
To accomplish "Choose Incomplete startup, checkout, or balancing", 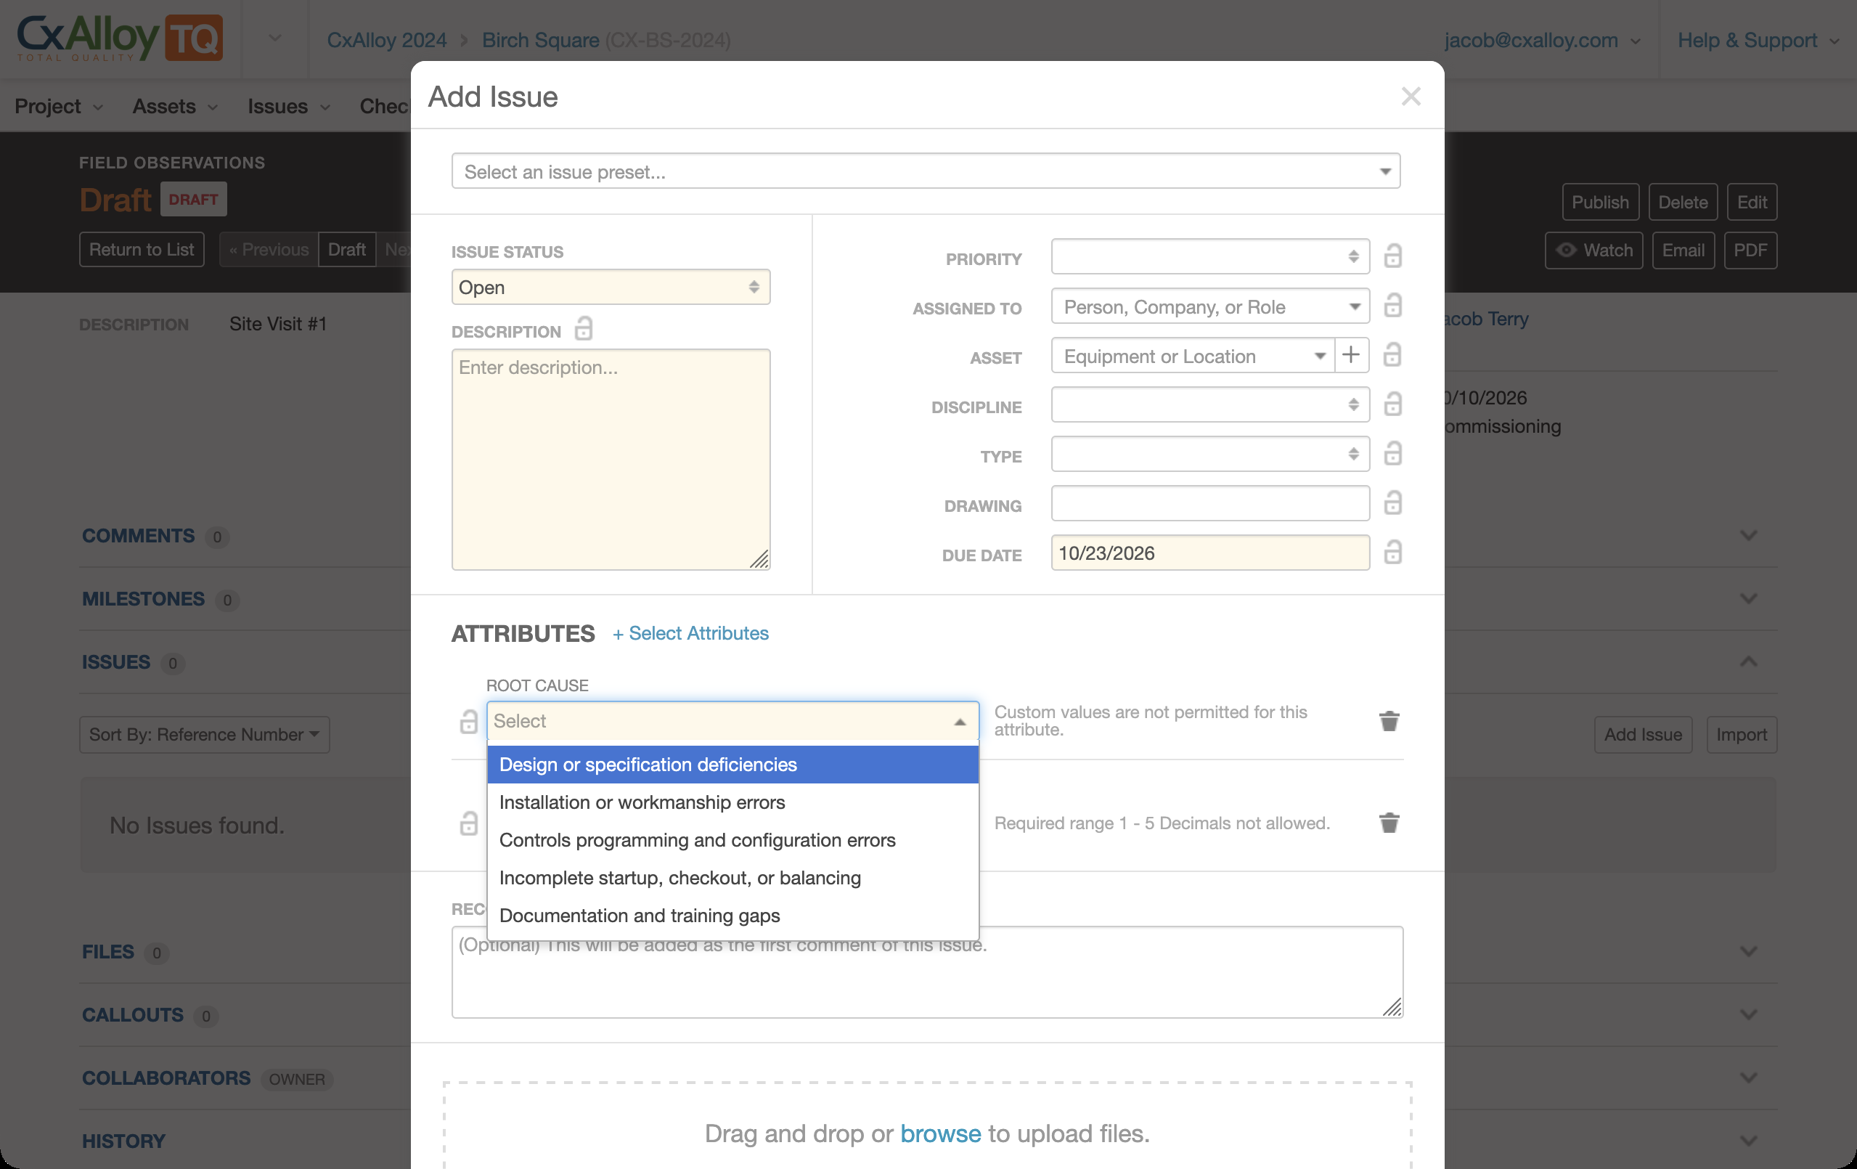I will pyautogui.click(x=732, y=878).
